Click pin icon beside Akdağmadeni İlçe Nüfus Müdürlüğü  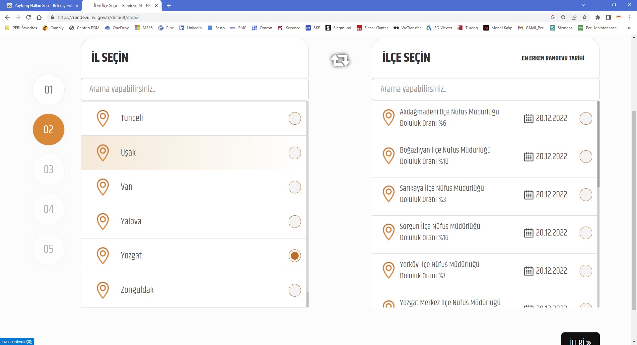(x=389, y=117)
